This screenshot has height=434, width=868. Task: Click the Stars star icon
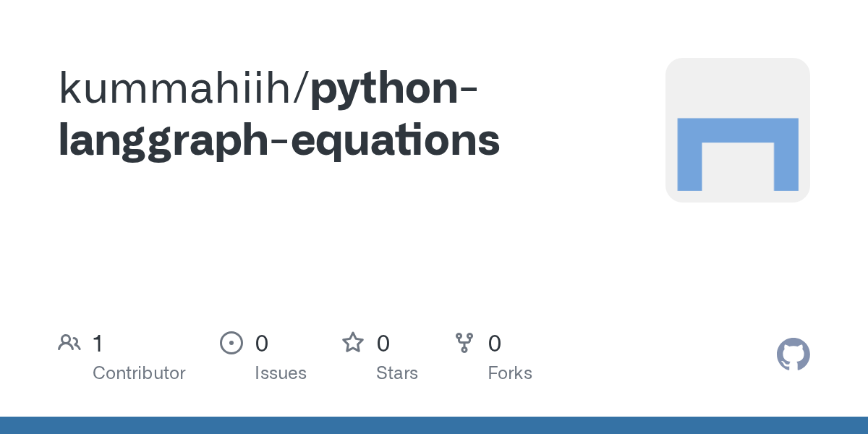[x=353, y=343]
